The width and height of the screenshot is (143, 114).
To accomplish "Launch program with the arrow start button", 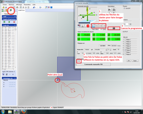I will [x=114, y=28].
